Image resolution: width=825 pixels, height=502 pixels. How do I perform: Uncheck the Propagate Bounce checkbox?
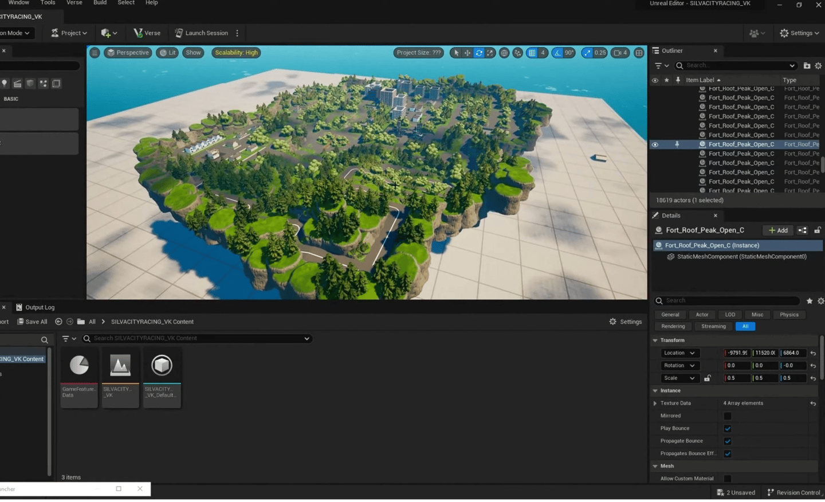click(x=728, y=441)
